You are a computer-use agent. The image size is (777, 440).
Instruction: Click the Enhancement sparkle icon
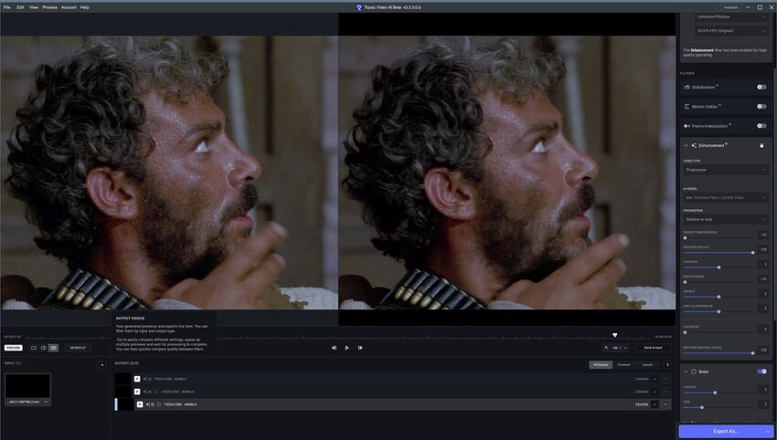(x=694, y=145)
